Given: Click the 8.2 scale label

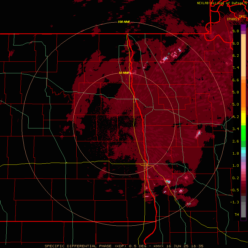Looking at the screenshot, I should [x=236, y=55].
